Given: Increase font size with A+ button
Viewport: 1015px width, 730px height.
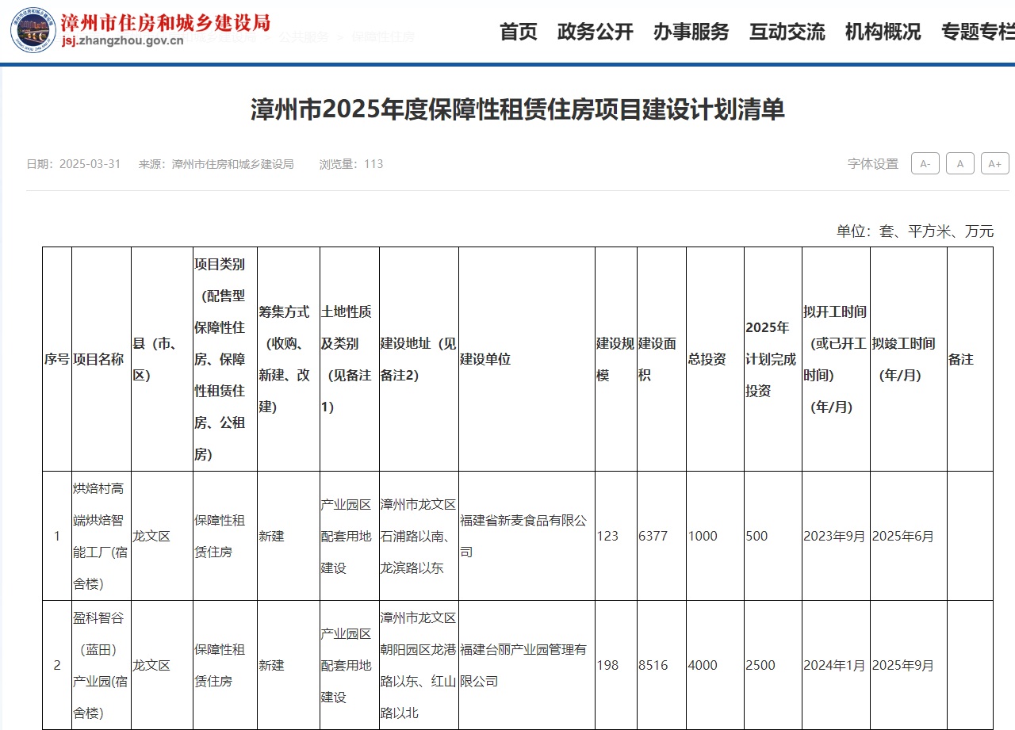Looking at the screenshot, I should [995, 163].
